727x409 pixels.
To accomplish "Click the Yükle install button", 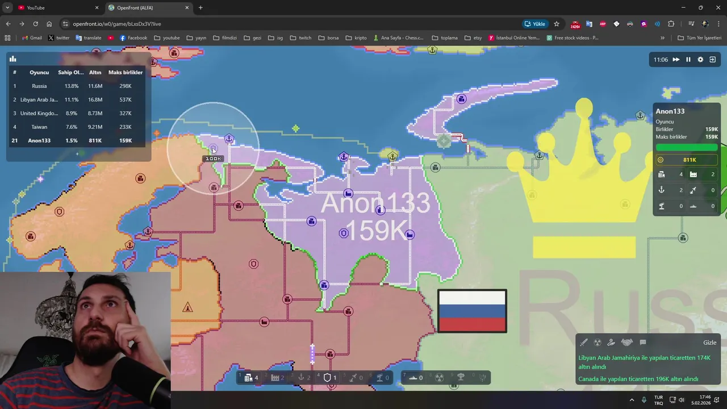I will pyautogui.click(x=535, y=24).
